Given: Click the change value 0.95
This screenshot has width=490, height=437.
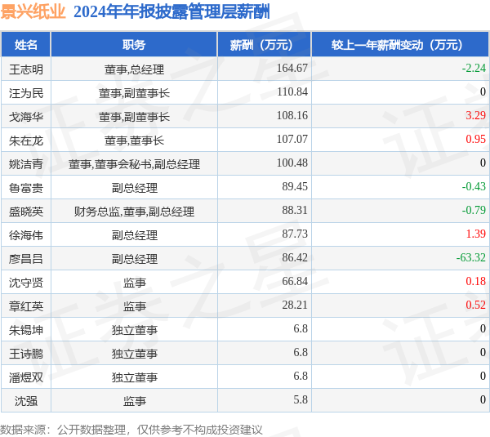Looking at the screenshot, I should click(476, 139).
